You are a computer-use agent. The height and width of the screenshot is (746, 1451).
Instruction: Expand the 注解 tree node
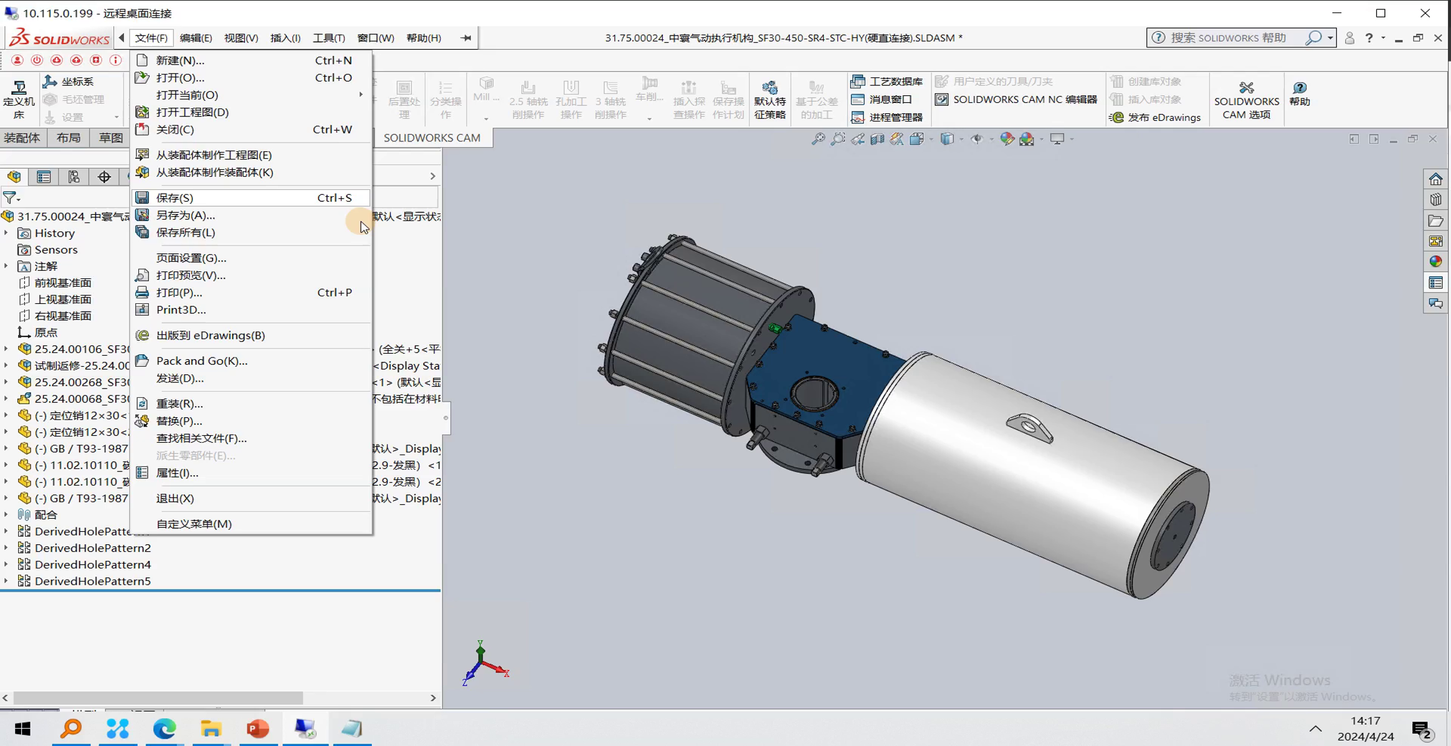coord(6,266)
